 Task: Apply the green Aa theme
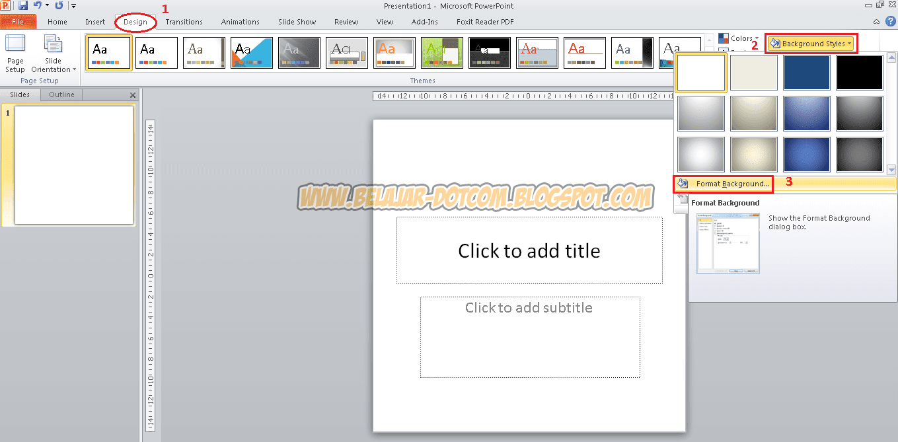point(442,53)
